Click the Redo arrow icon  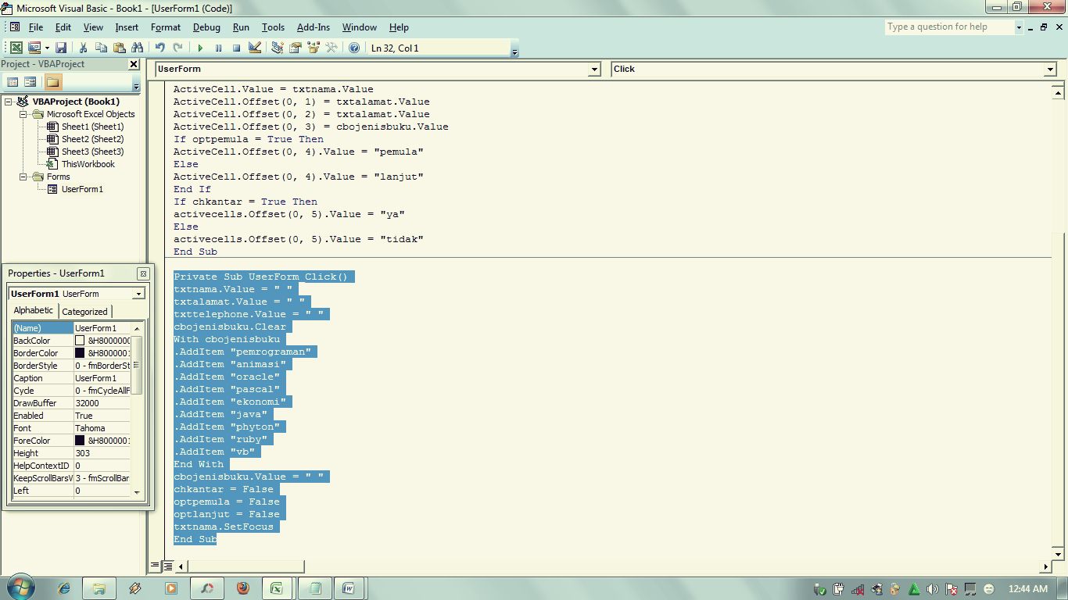(x=177, y=48)
